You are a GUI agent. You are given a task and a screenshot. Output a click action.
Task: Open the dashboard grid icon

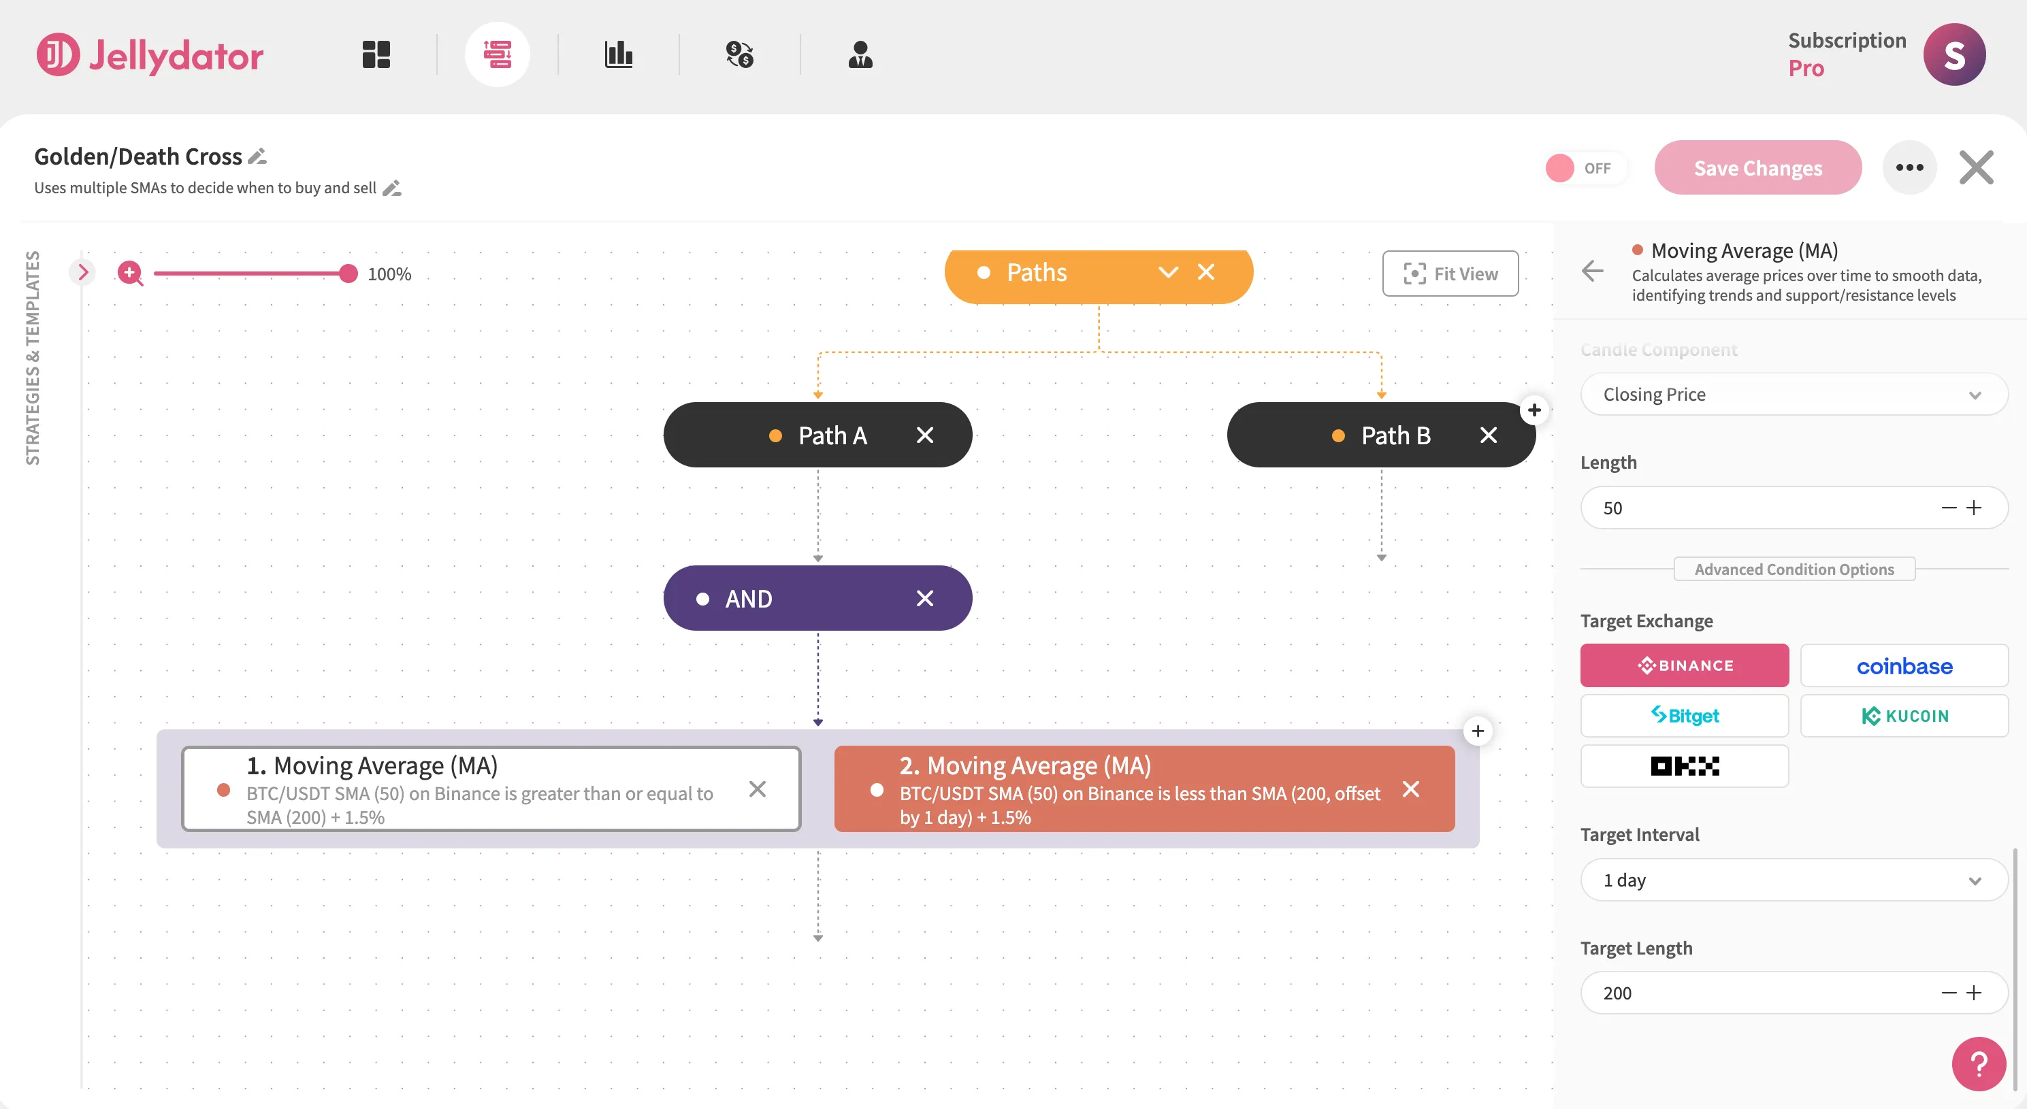pos(376,54)
